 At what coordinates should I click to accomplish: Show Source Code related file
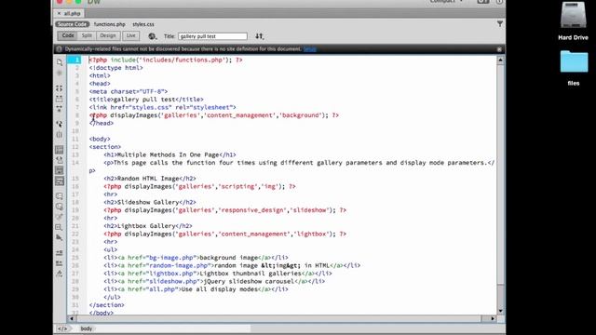[x=73, y=24]
